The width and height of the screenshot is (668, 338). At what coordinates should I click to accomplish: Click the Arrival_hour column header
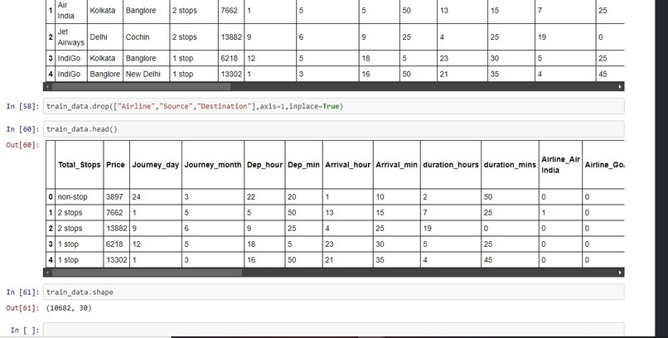point(347,165)
